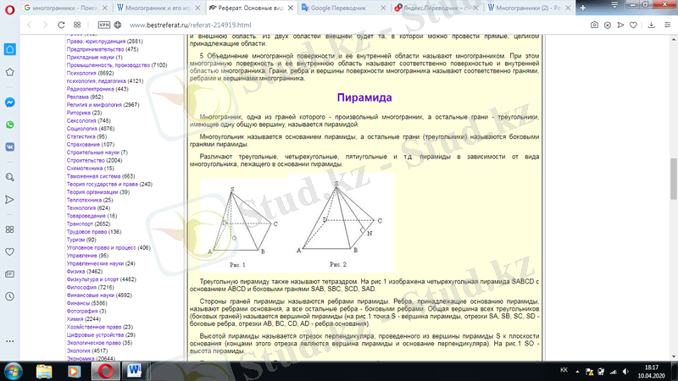
Task: Toggle the VPN badge
Action: point(104,25)
